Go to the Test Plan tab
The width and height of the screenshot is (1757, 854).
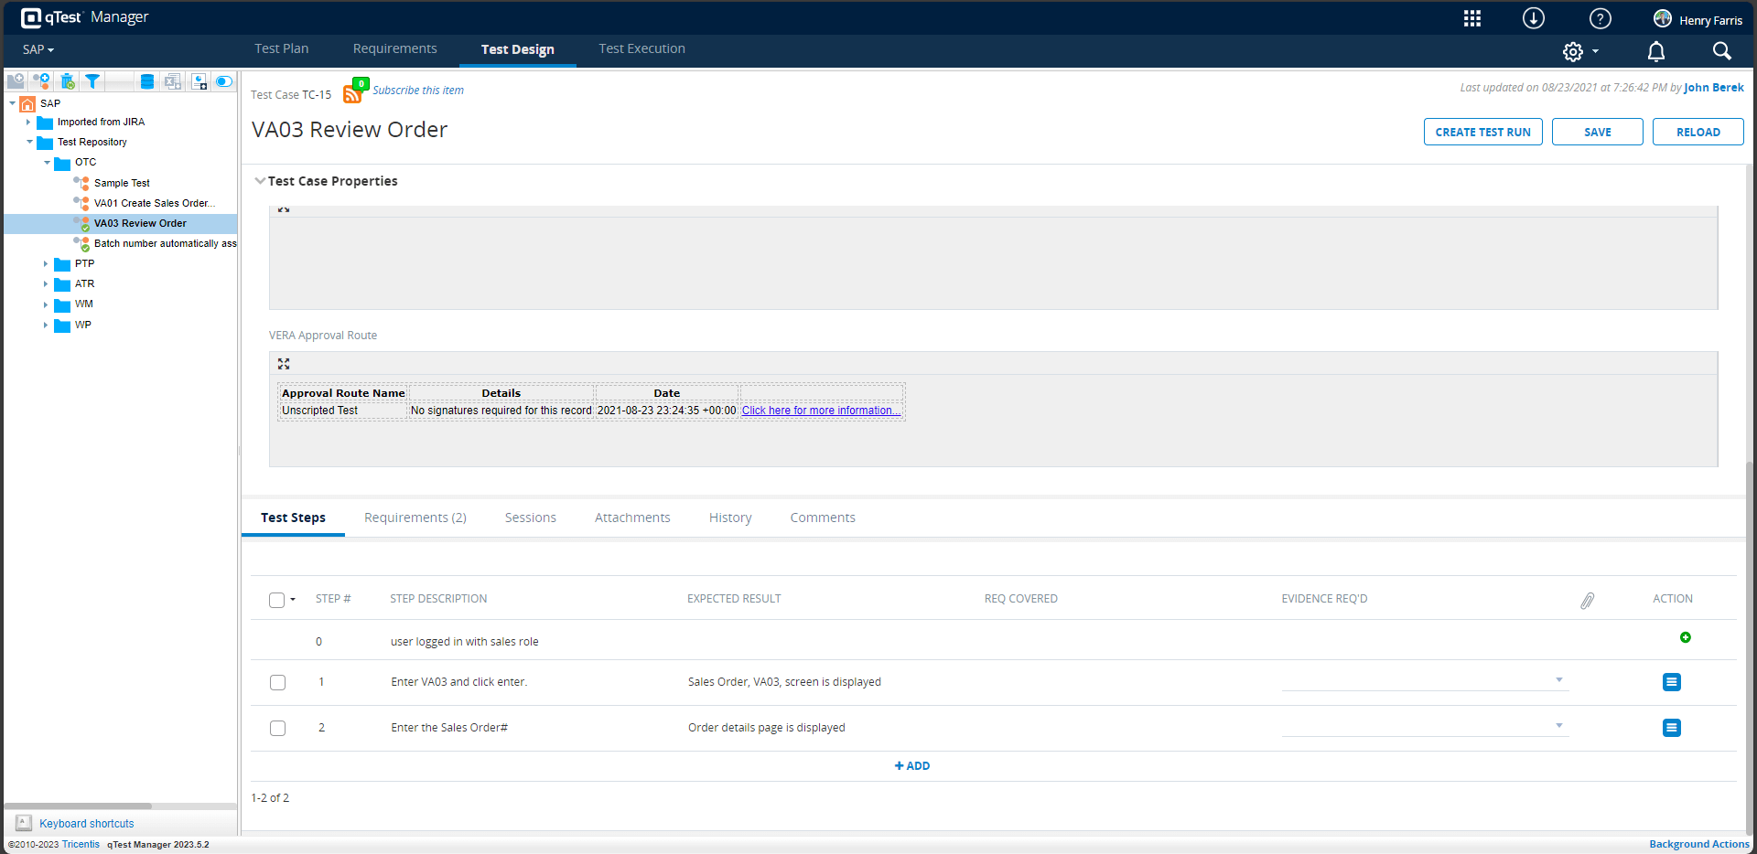click(282, 48)
